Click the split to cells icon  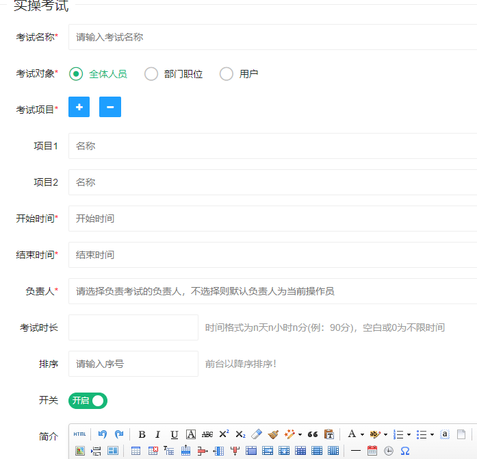[300, 451]
